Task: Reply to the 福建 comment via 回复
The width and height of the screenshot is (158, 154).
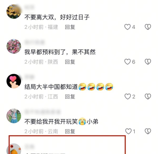Action: point(70,27)
